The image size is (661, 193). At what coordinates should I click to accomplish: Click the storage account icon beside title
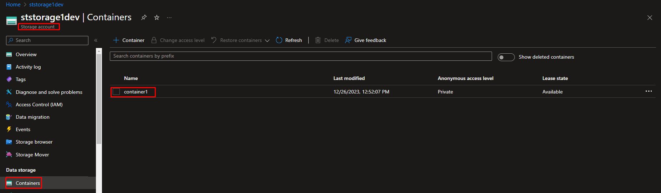point(11,21)
